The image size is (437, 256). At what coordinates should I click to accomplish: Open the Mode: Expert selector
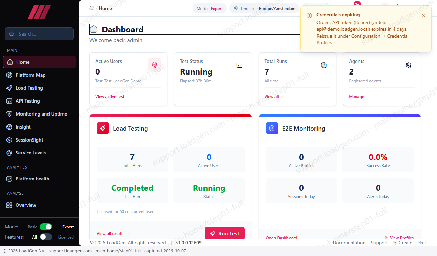(x=210, y=8)
